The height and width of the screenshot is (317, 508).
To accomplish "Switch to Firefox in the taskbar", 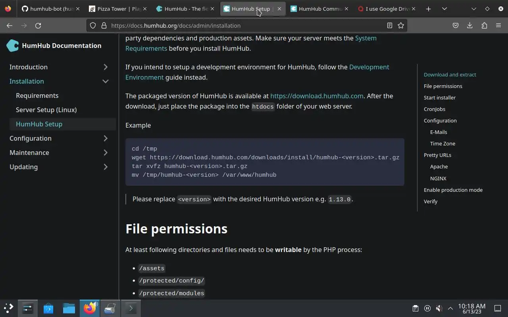I will pyautogui.click(x=90, y=308).
